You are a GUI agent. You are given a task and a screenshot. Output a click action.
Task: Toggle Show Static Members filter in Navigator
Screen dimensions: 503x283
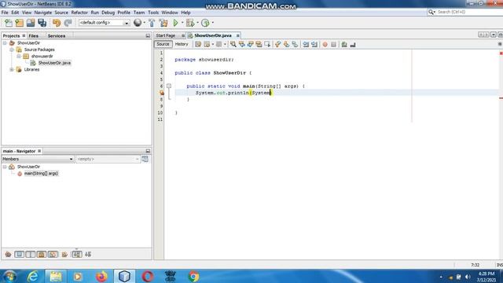pos(31,255)
